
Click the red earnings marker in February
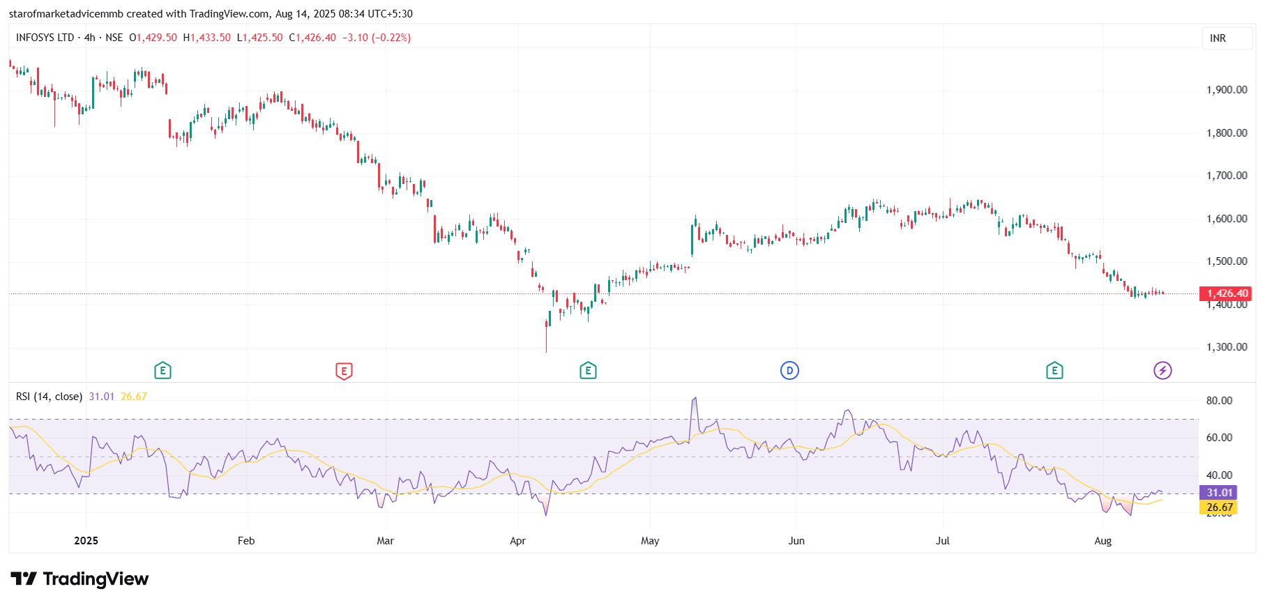tap(344, 371)
